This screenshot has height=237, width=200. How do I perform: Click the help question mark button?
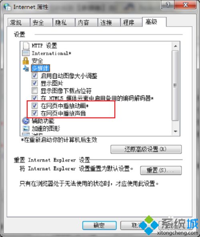pyautogui.click(x=168, y=5)
